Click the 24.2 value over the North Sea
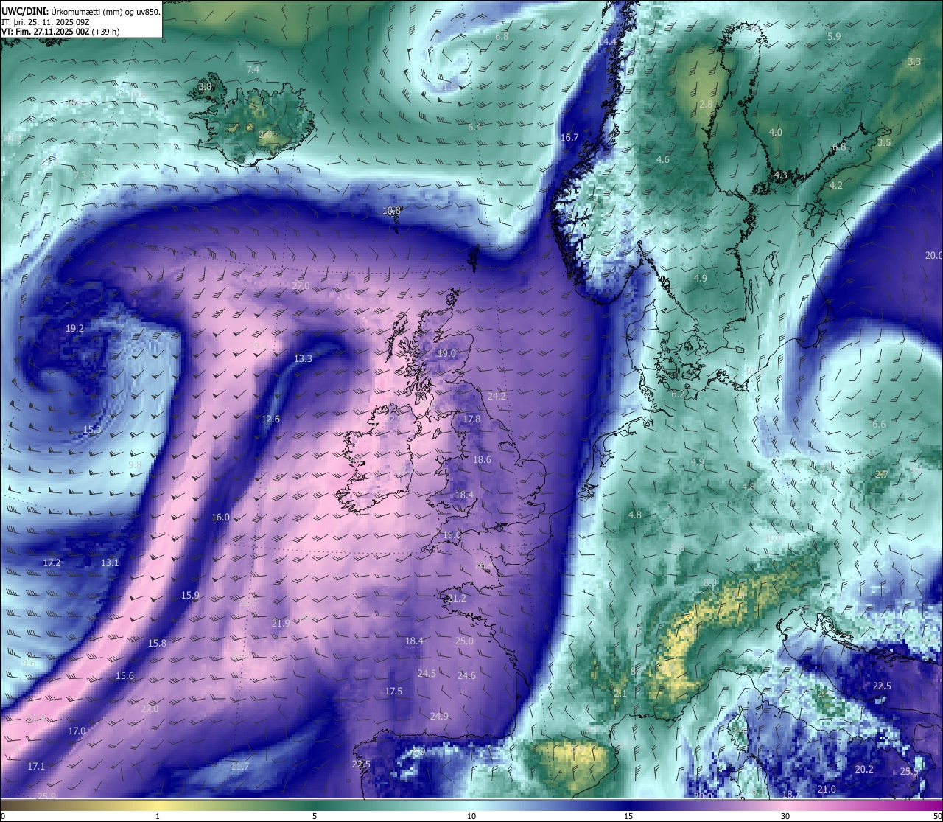Image resolution: width=943 pixels, height=822 pixels. 497,397
